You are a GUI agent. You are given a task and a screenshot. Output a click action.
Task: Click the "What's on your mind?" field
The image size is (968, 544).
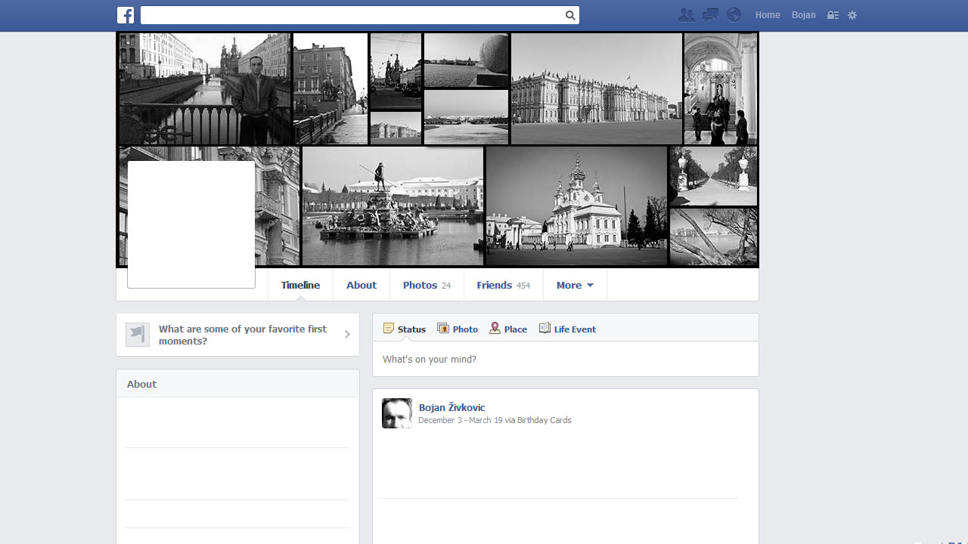[565, 360]
